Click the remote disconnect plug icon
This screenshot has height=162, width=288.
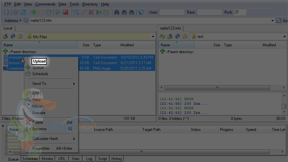[x=162, y=36]
